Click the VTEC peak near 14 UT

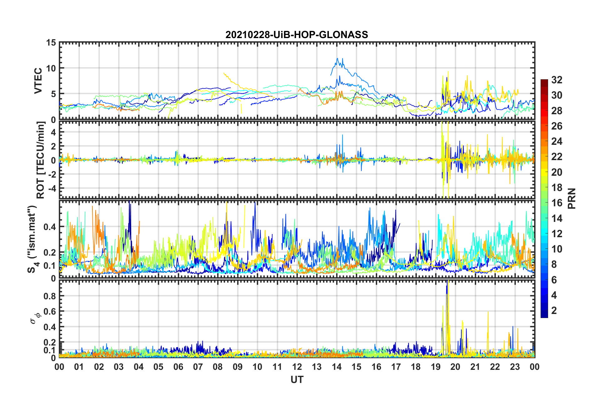(x=338, y=58)
